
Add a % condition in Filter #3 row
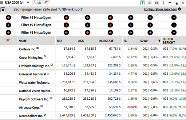(131, 32)
